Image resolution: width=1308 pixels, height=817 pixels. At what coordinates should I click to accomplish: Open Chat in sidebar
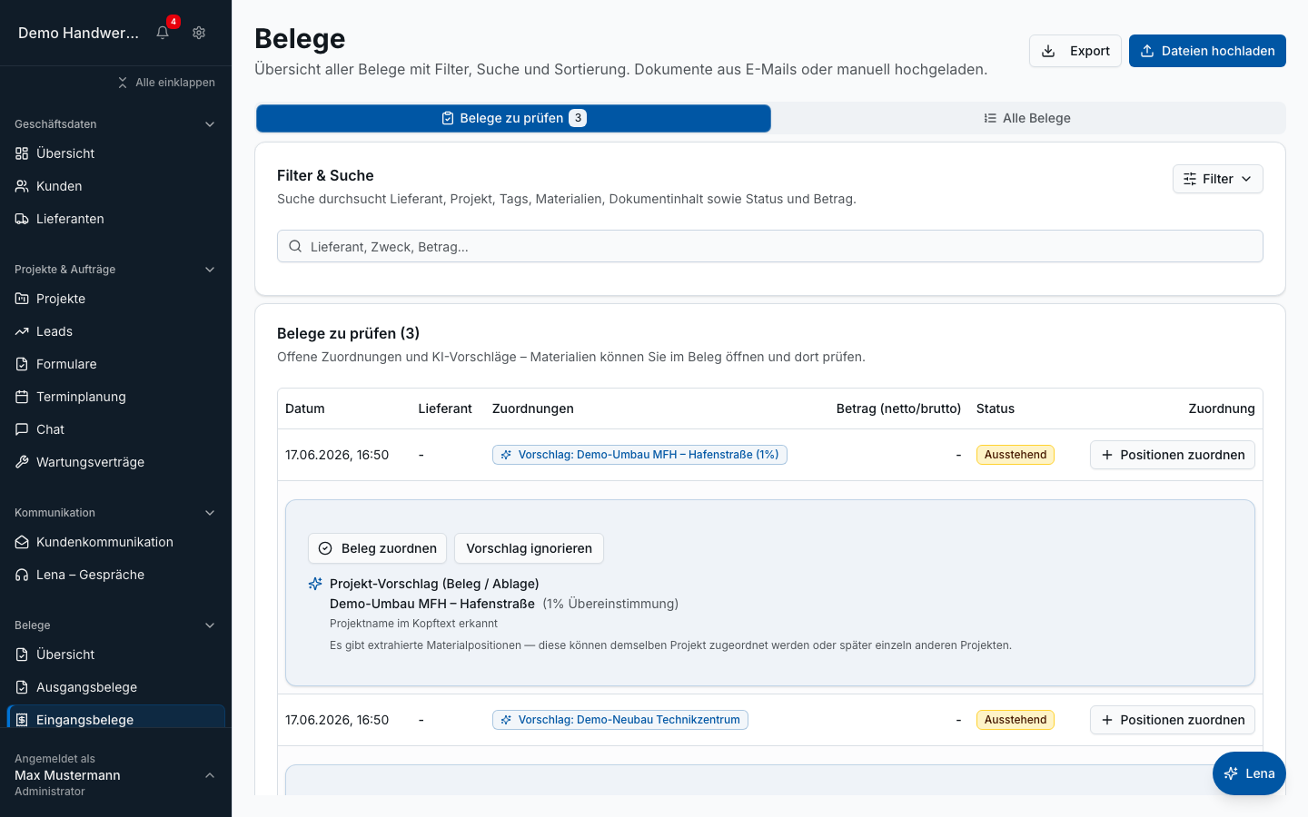point(115,429)
